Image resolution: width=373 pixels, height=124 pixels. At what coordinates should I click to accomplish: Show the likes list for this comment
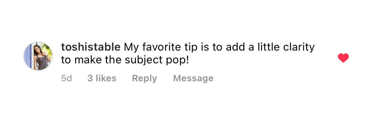(x=102, y=78)
